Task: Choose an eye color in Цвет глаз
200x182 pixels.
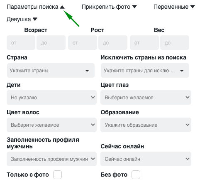Action: coord(146,98)
